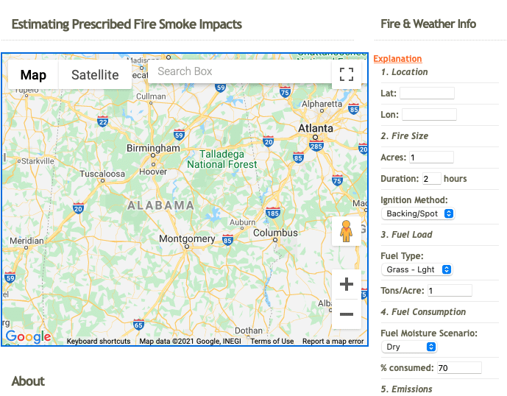The height and width of the screenshot is (396, 507).
Task: Open the map Terms of Use link
Action: 272,341
